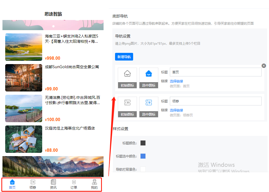This screenshot has width=269, height=192.
Task: Remove the 首页 navigation item with X
Action: [x=264, y=66]
